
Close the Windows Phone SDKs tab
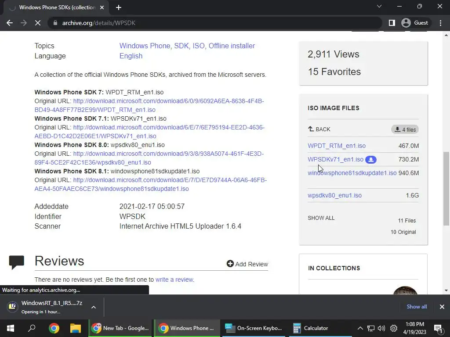coord(102,7)
